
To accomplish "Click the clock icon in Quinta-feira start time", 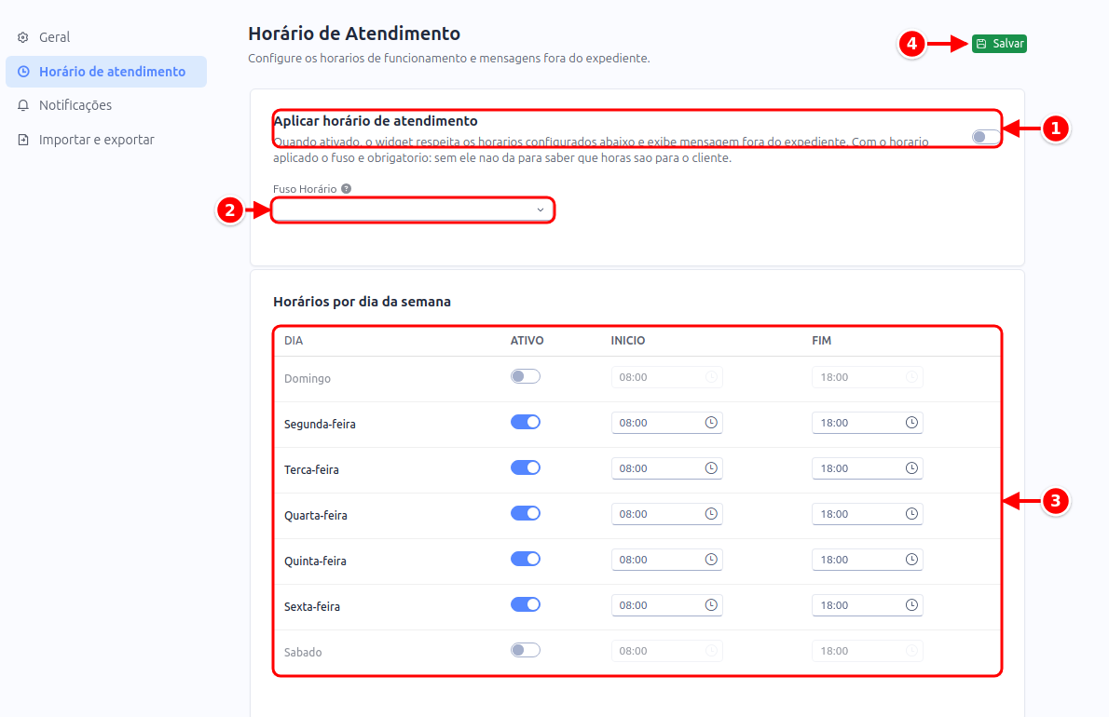I will pyautogui.click(x=711, y=560).
